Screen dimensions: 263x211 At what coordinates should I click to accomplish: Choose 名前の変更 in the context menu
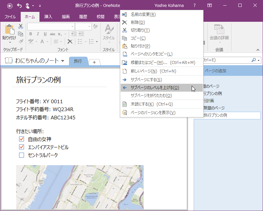coord(143,15)
